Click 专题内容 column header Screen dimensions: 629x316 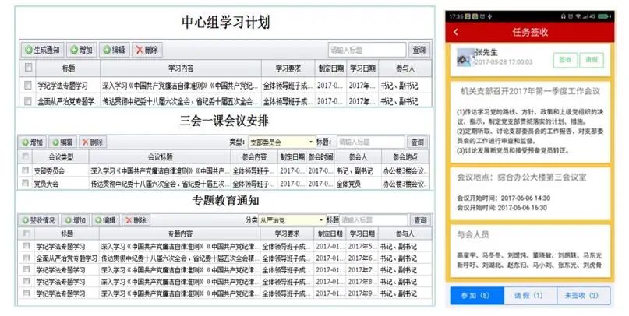[180, 233]
